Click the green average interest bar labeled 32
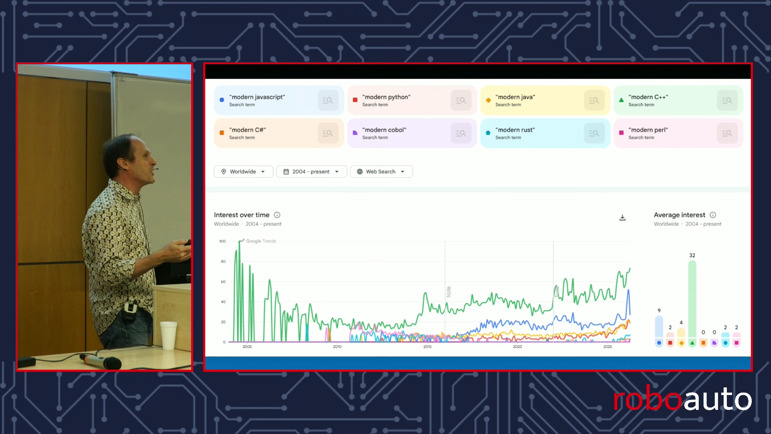 pyautogui.click(x=692, y=299)
